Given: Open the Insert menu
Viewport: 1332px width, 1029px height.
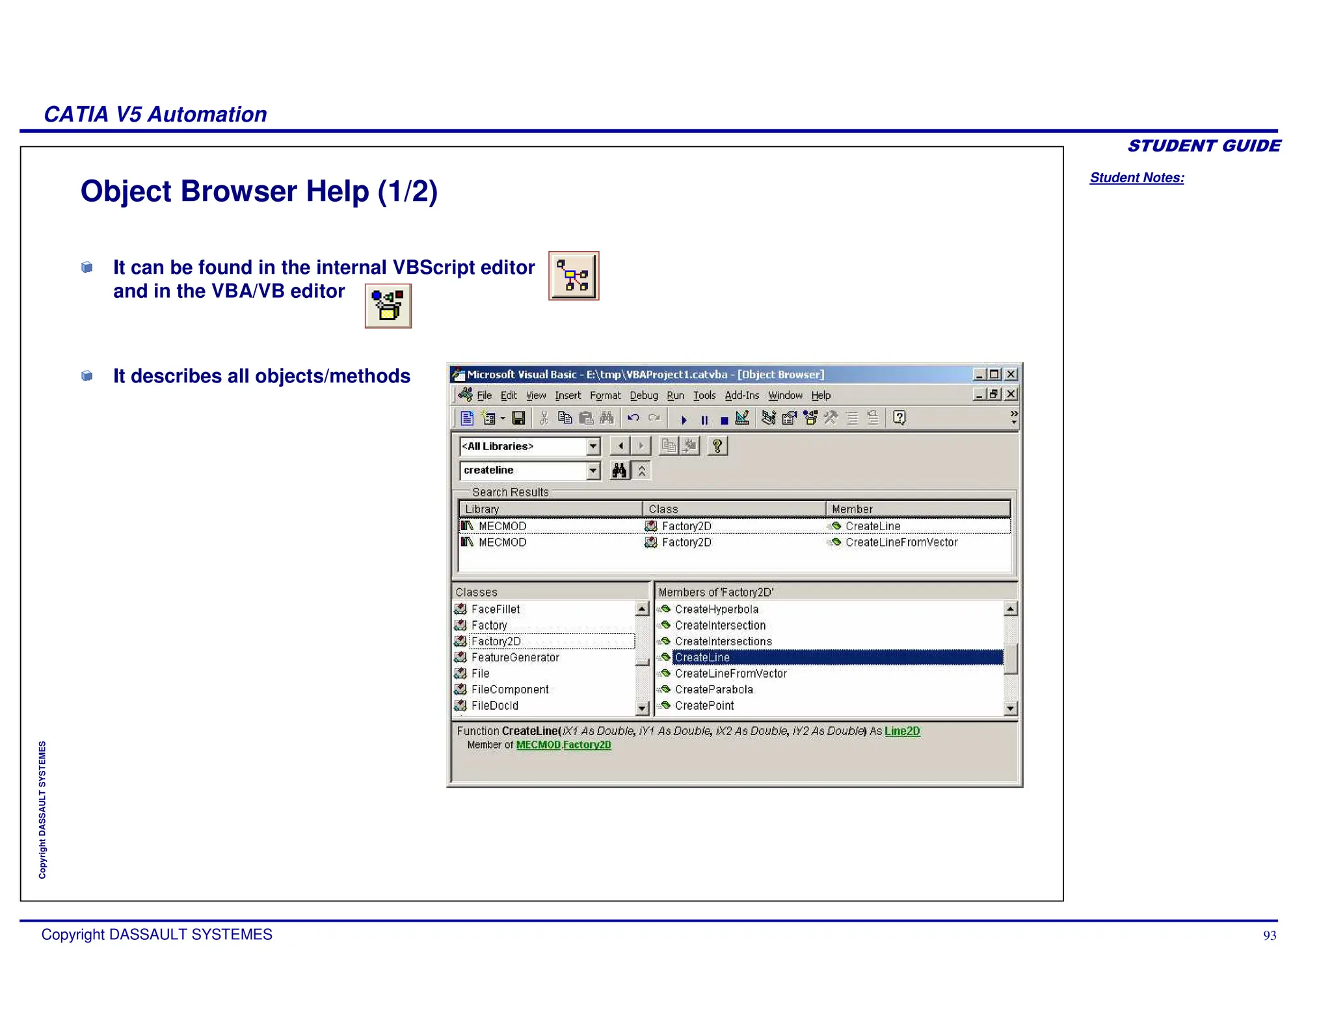Looking at the screenshot, I should (x=568, y=395).
